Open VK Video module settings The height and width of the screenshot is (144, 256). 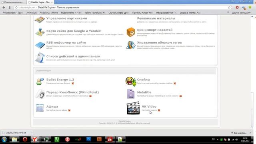(x=149, y=106)
